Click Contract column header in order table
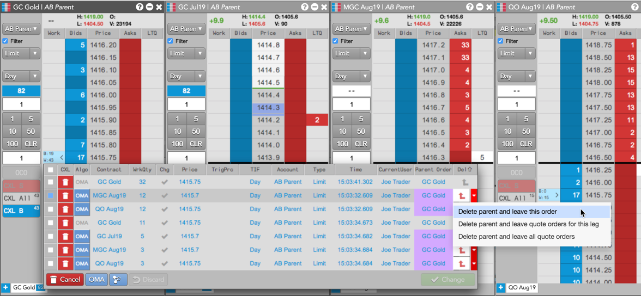The image size is (641, 296). click(110, 169)
